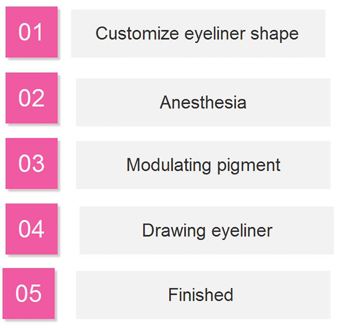Choose the pink 03 step box

coord(31,163)
